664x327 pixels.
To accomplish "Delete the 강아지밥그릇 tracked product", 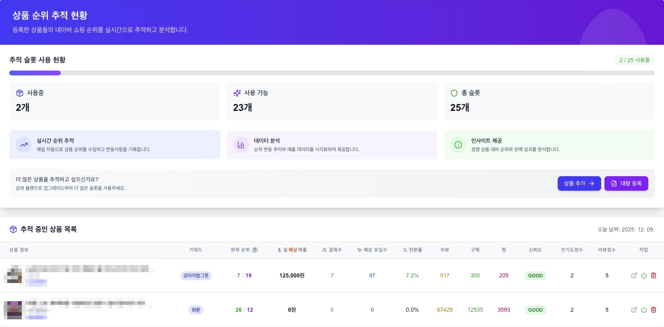I will pyautogui.click(x=654, y=275).
